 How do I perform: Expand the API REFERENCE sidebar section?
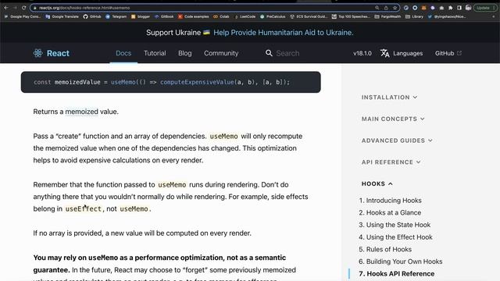coord(391,162)
